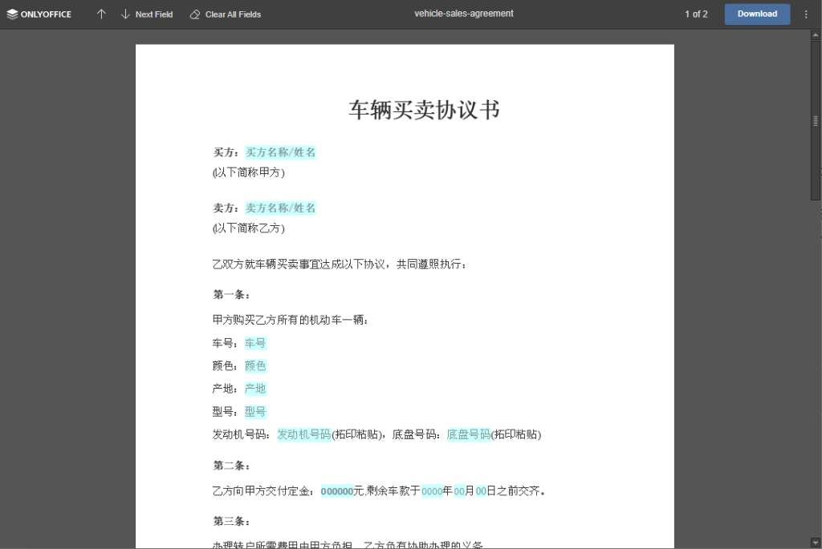Select the 车号 vehicle number field
Screen dimensions: 822x549
(x=254, y=342)
